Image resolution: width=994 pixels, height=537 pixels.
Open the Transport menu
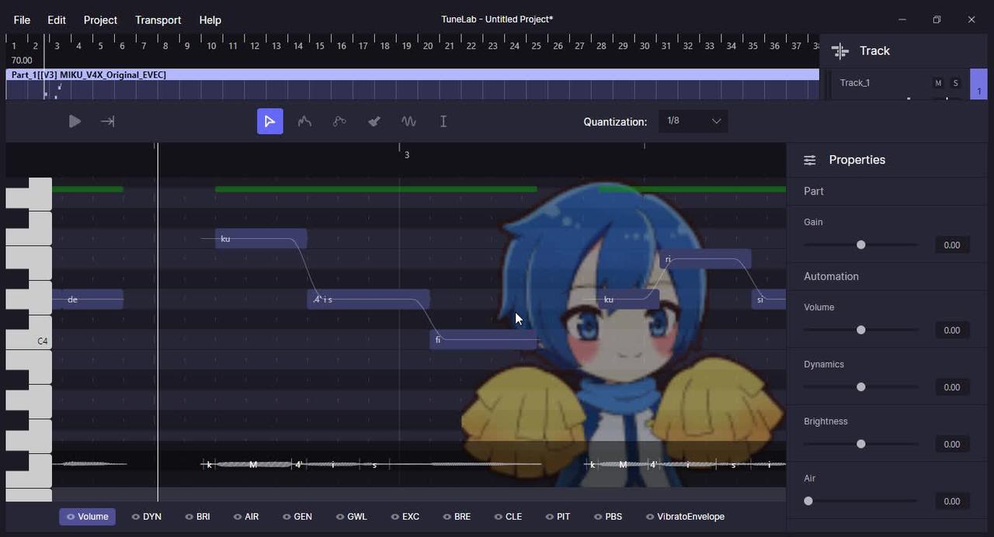click(x=158, y=19)
